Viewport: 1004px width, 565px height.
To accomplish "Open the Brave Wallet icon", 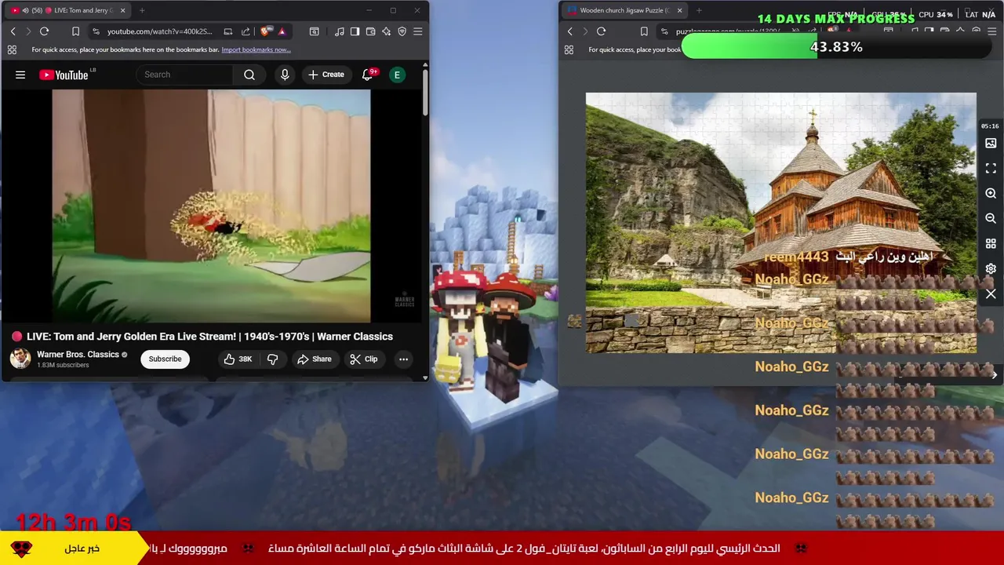I will (370, 31).
